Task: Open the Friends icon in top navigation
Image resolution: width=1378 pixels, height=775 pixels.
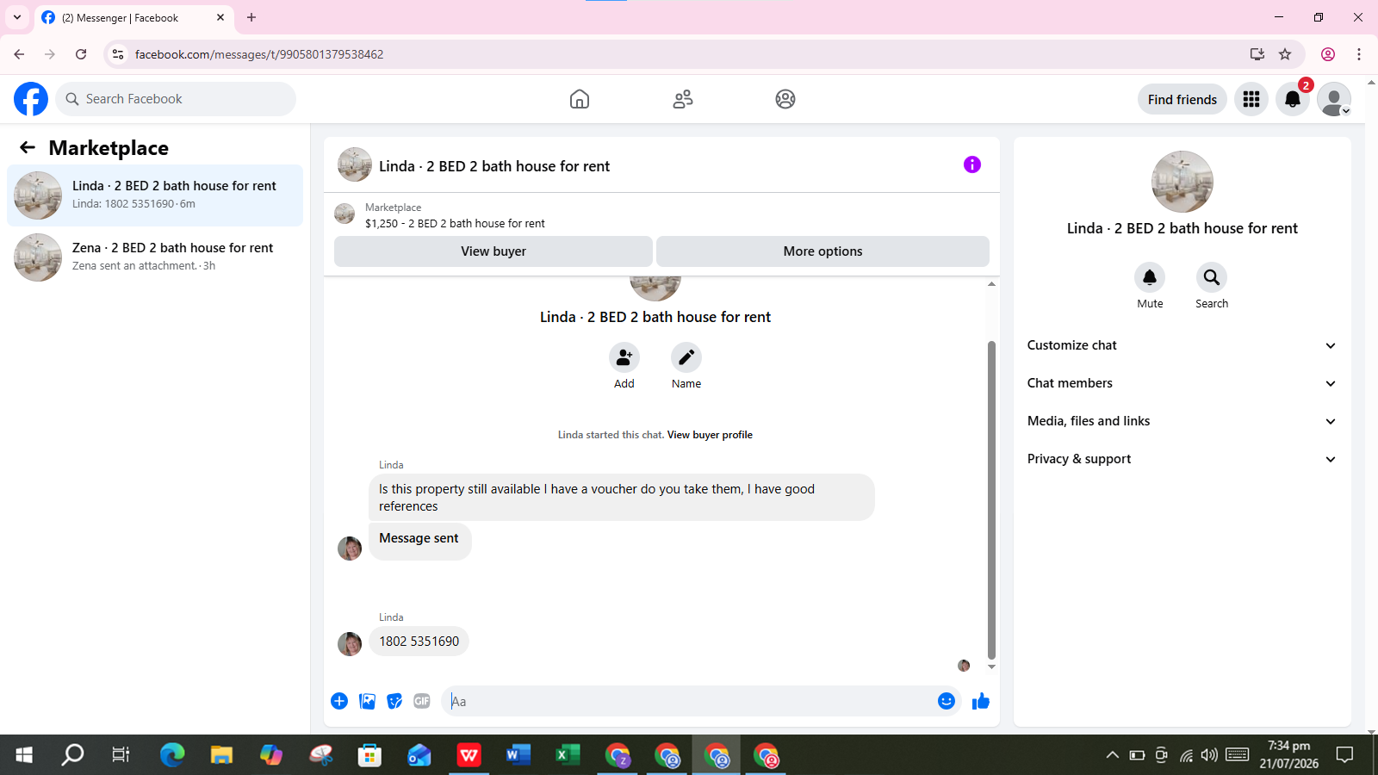Action: (683, 99)
